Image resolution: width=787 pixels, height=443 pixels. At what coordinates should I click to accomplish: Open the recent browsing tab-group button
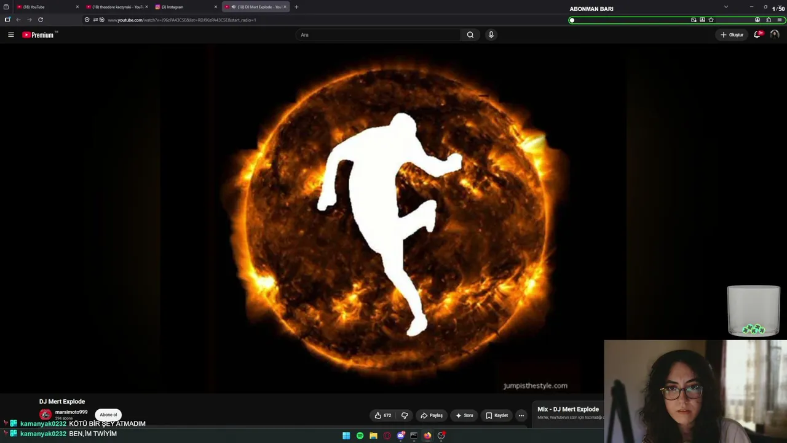6,7
